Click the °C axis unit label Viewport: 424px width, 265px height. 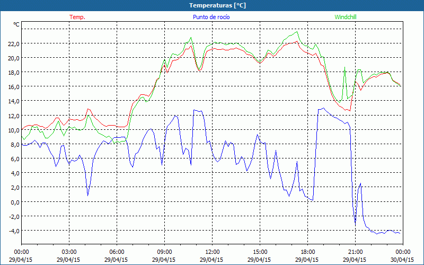16,24
